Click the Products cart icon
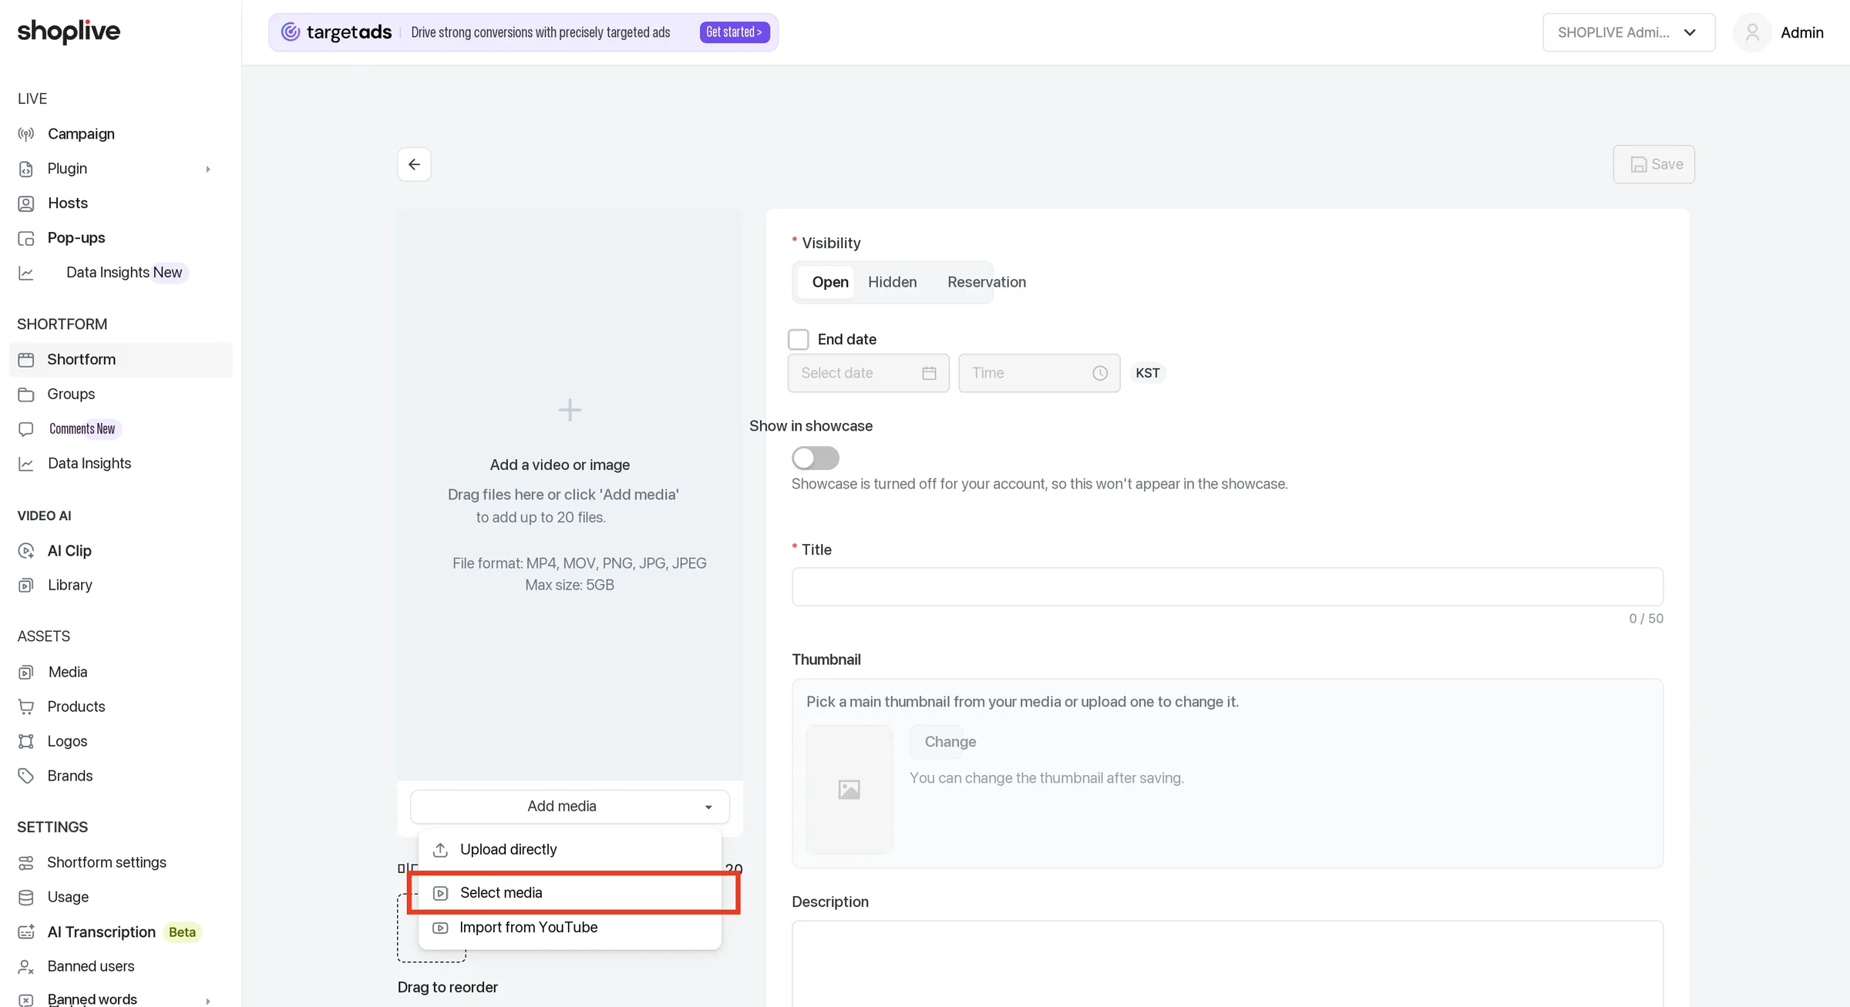Viewport: 1850px width, 1007px height. [26, 707]
